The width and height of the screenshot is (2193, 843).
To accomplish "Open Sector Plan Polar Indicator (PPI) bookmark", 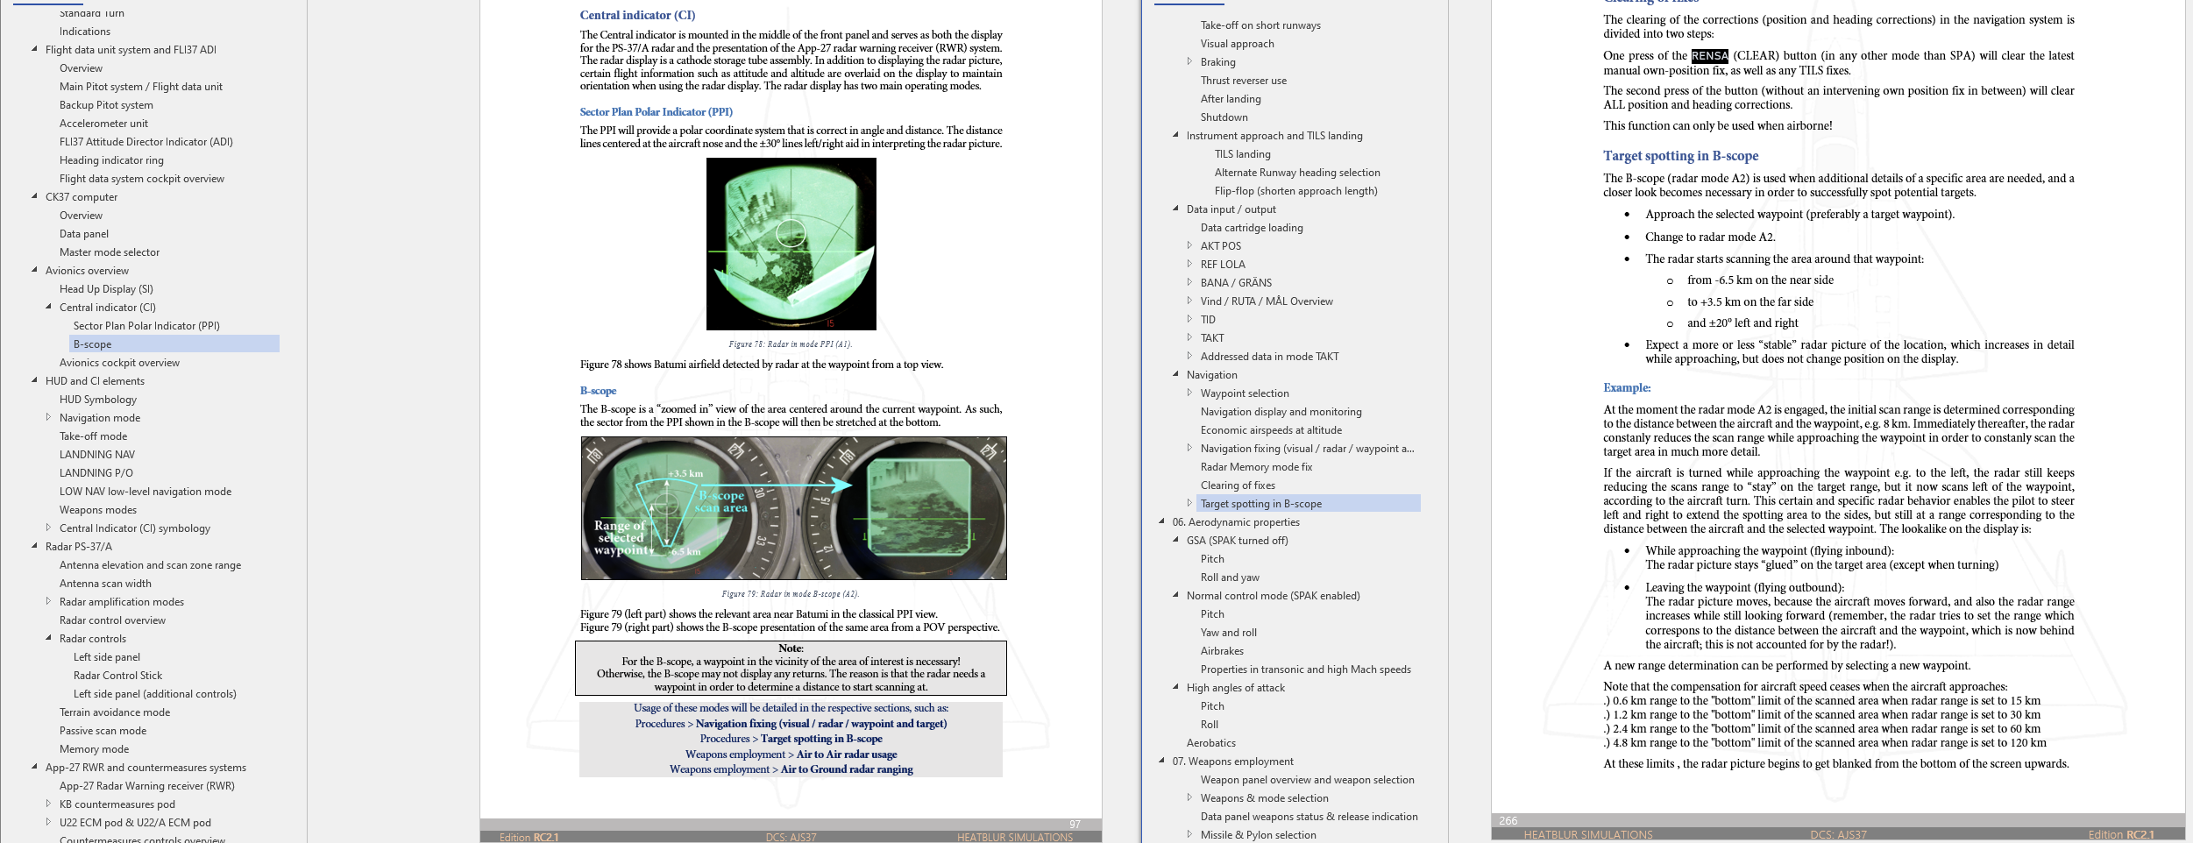I will [146, 326].
